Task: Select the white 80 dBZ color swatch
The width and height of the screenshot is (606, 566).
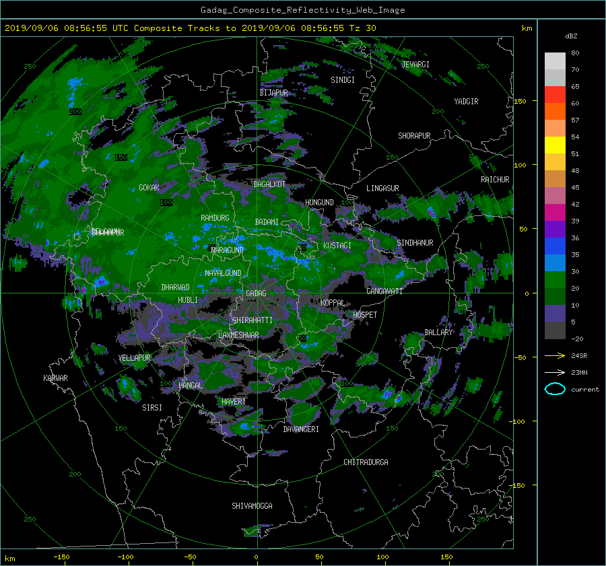Action: [x=555, y=61]
